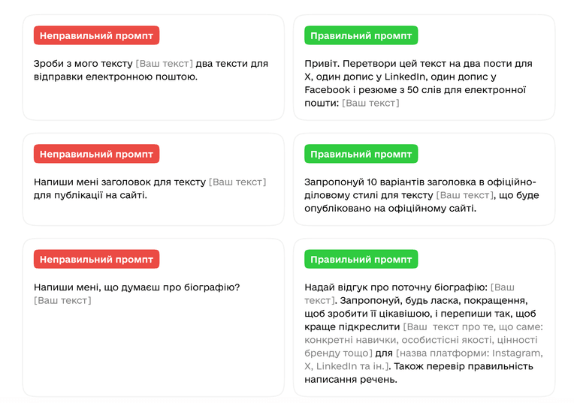Click the [Ваш текст] placeholder after 'діловому стилі для тексту'
The image size is (574, 403).
click(x=465, y=195)
